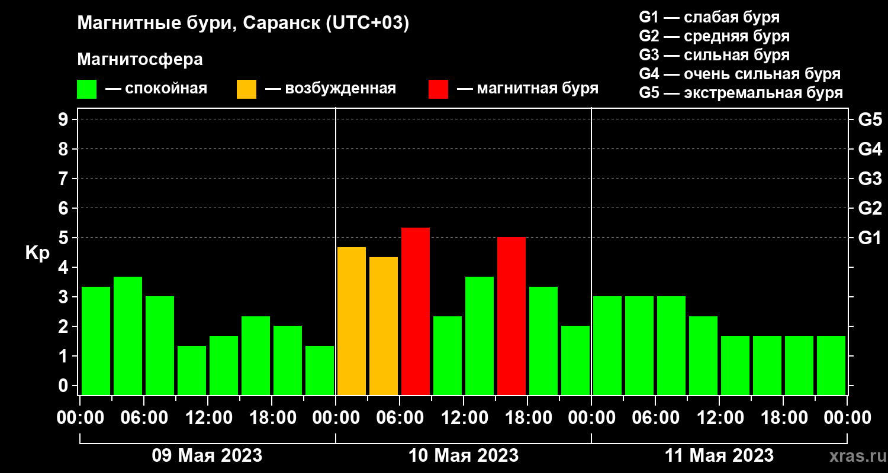888x473 pixels.
Task: Click the 'Kp' axis title
Action: coord(37,253)
